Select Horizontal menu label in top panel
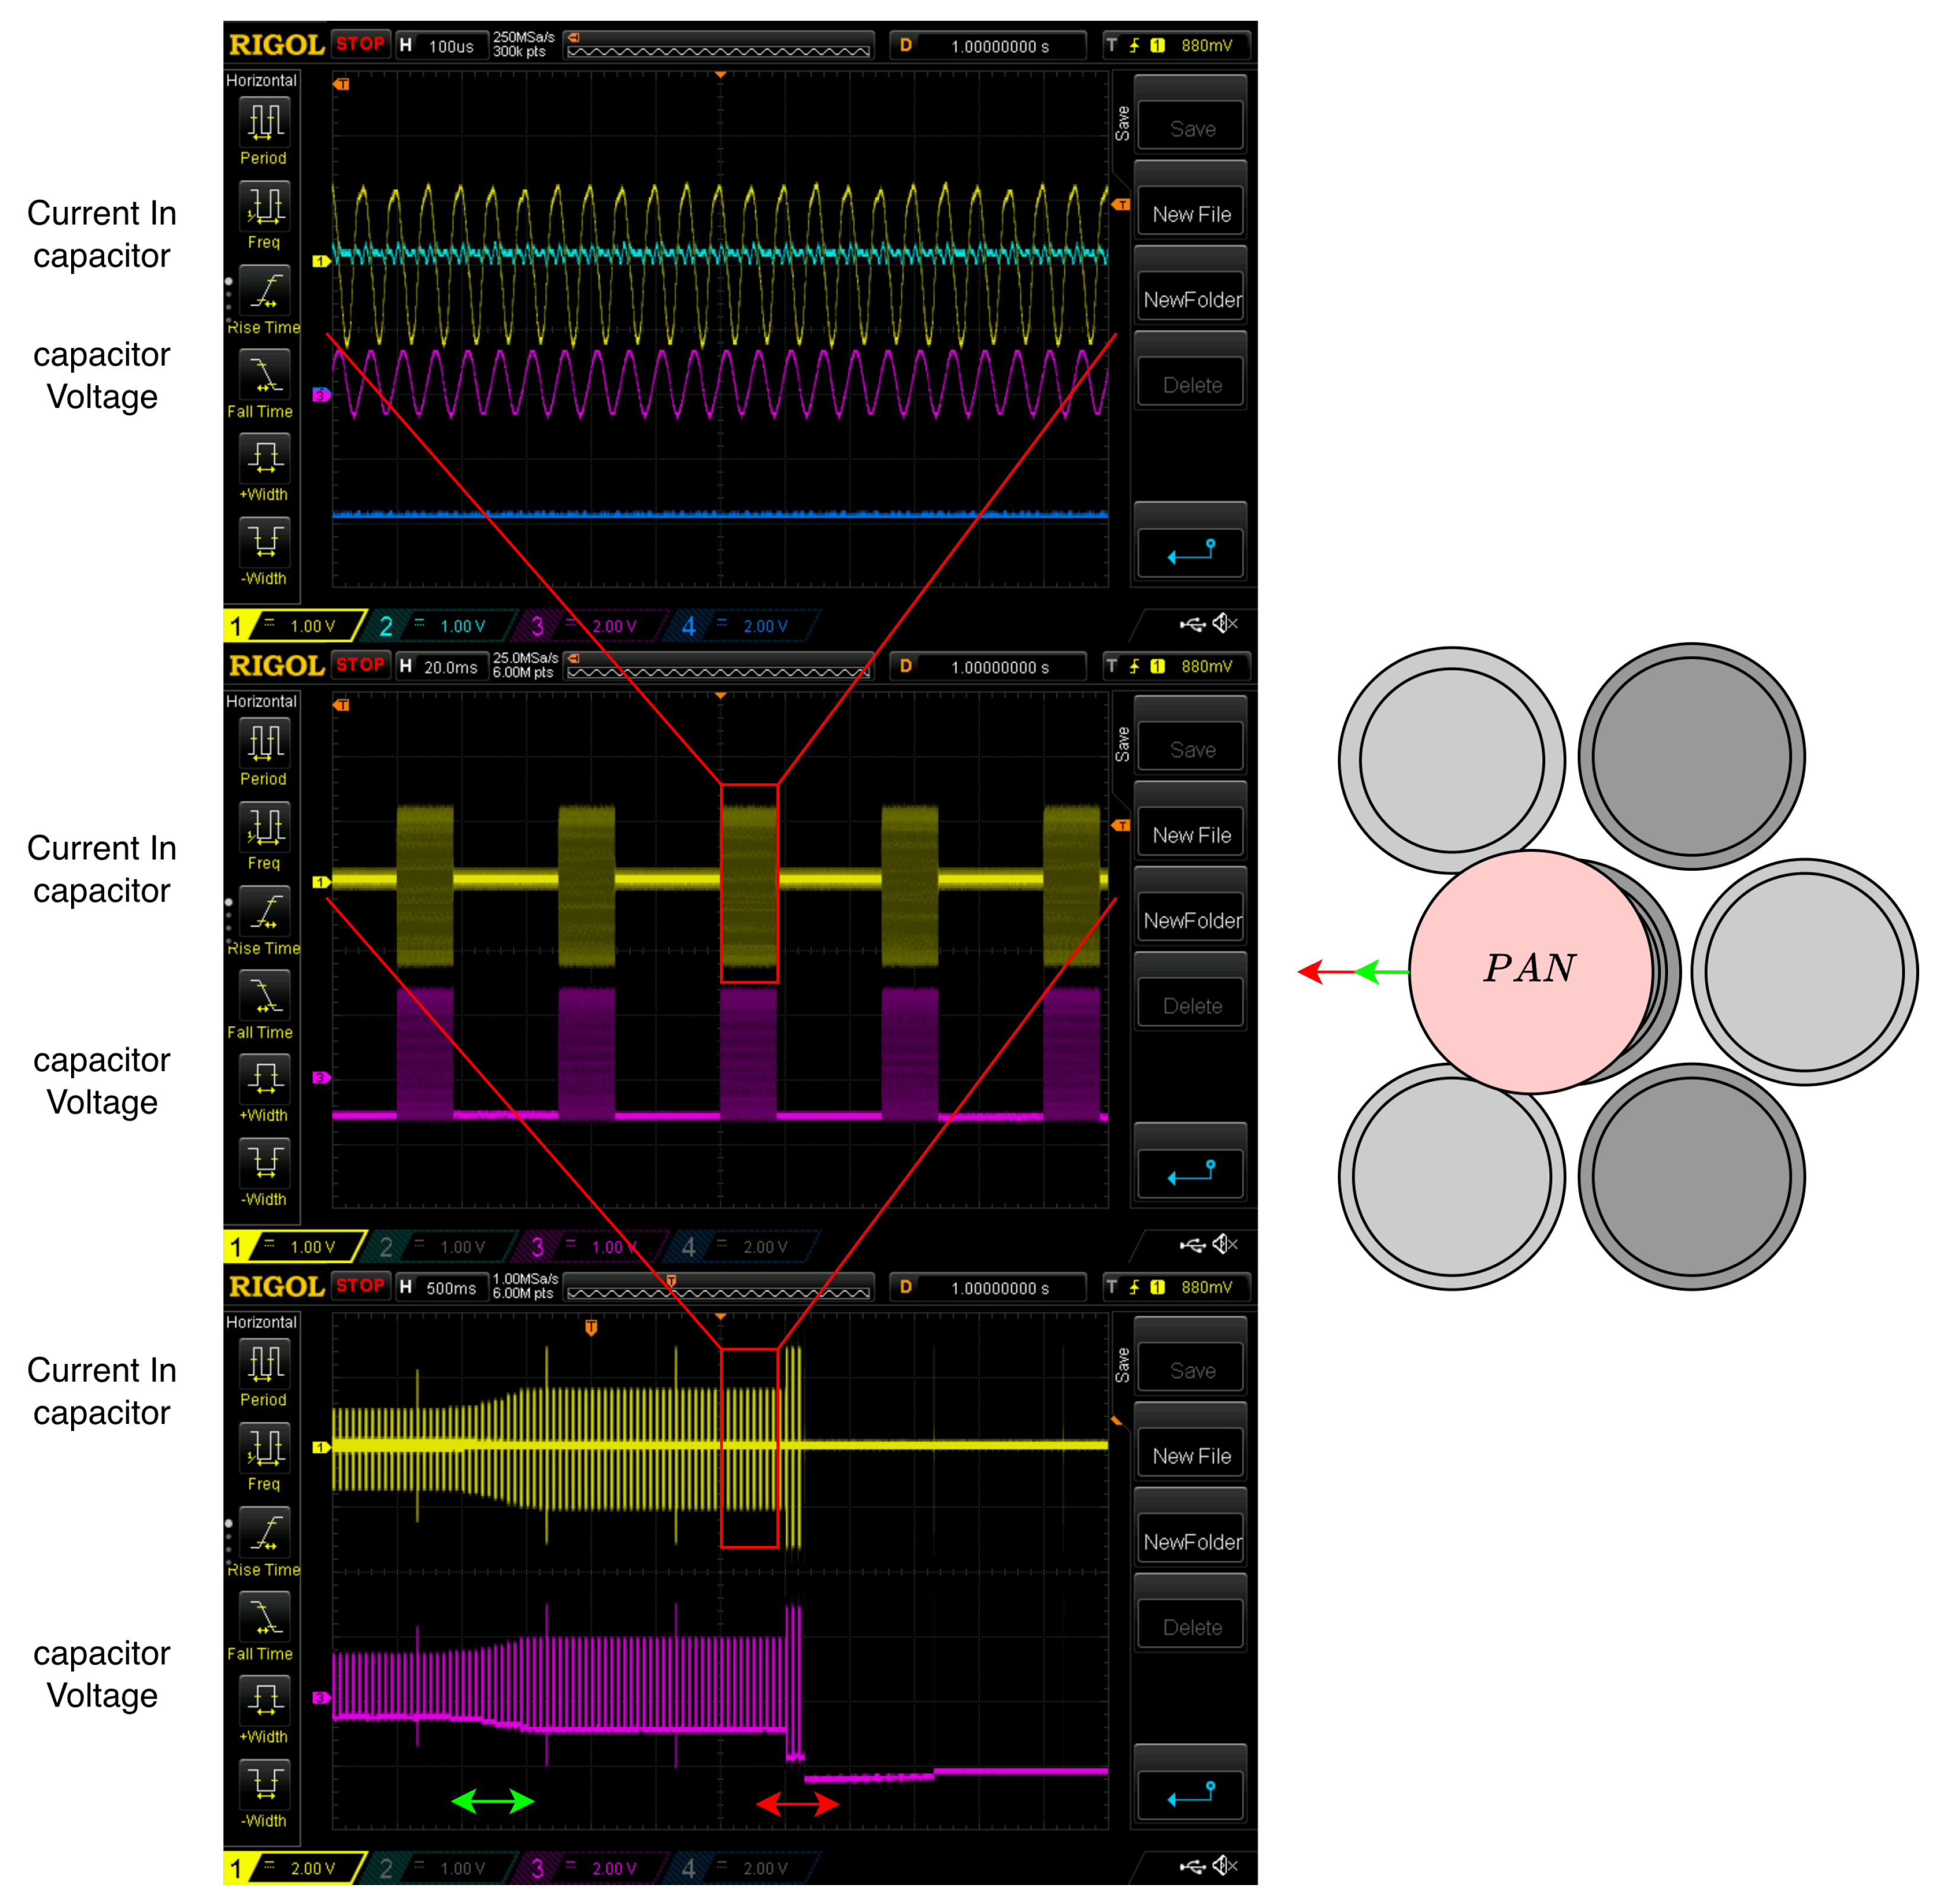The image size is (1937, 1904). tap(261, 81)
